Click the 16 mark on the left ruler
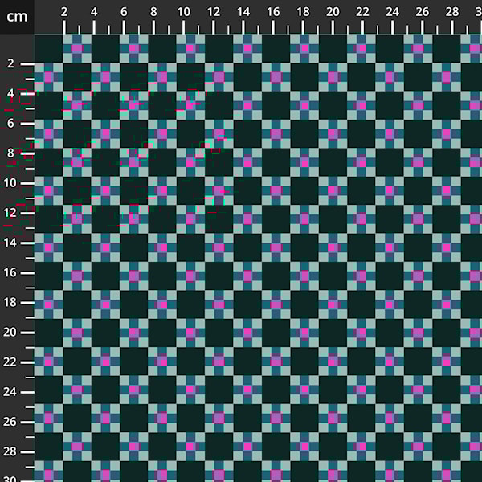This screenshot has height=482, width=482. click(x=11, y=272)
